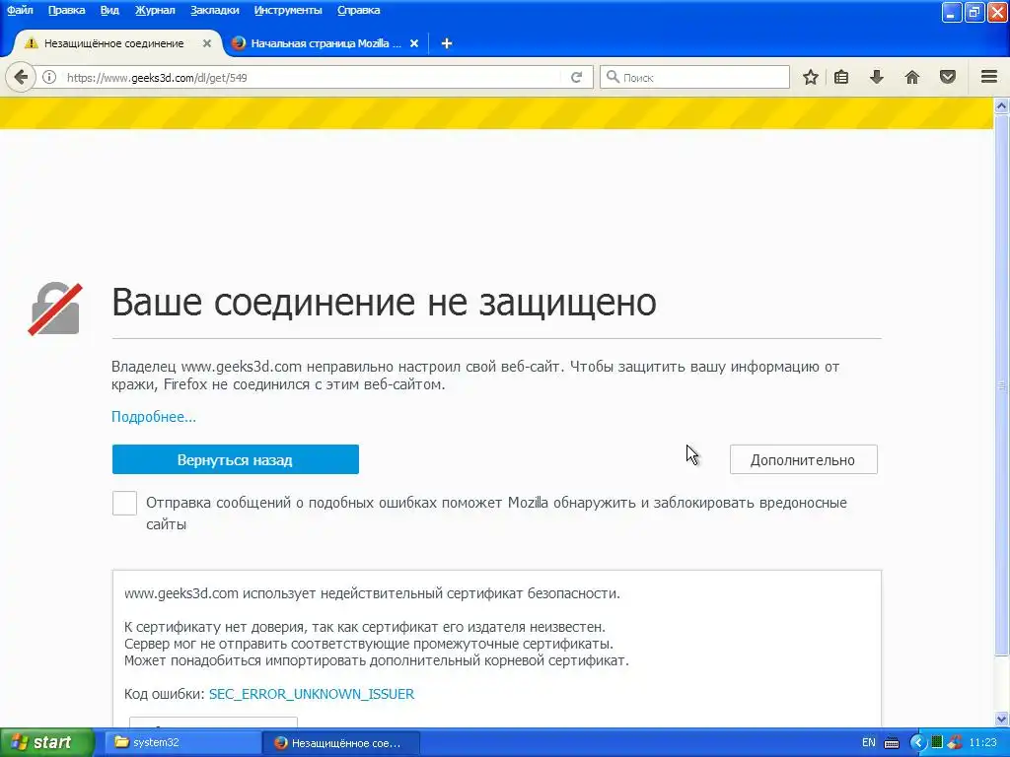Open the hamburger menu
This screenshot has height=757, width=1010.
[988, 77]
